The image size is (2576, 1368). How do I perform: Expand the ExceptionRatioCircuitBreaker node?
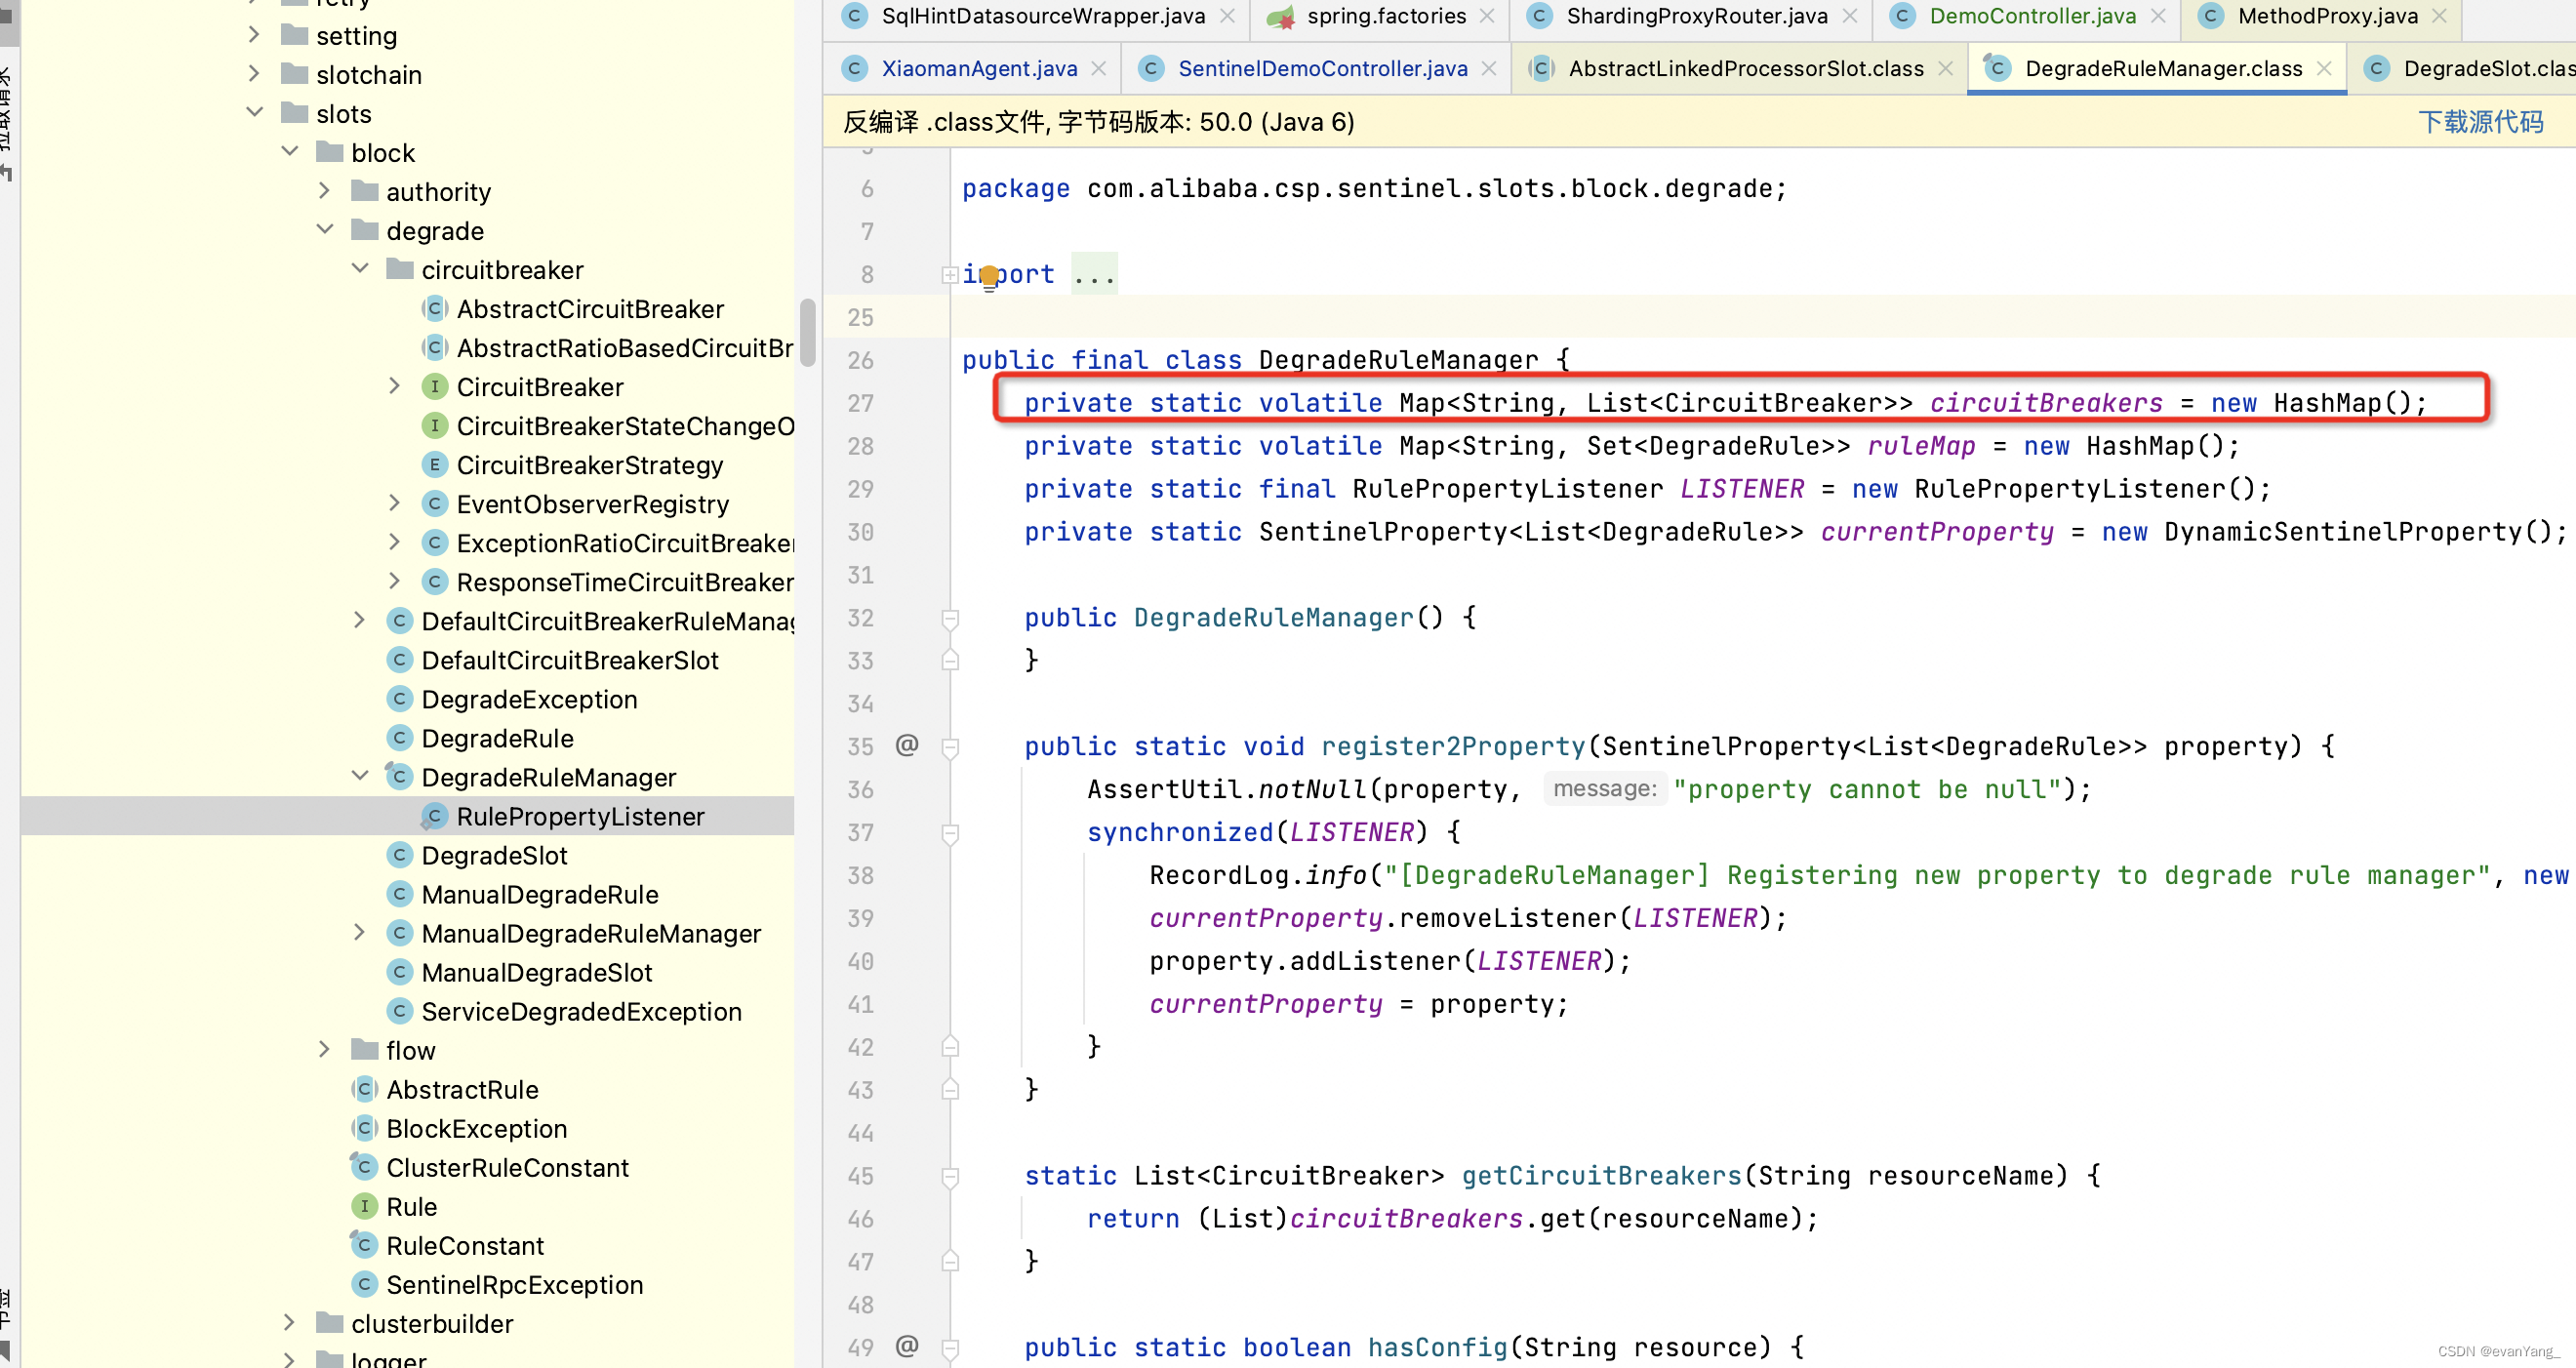[394, 542]
